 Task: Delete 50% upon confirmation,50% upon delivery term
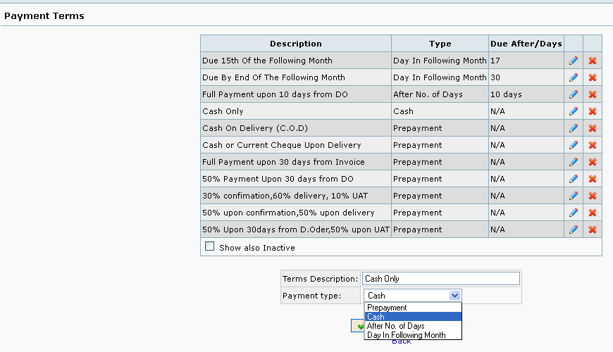(x=593, y=213)
